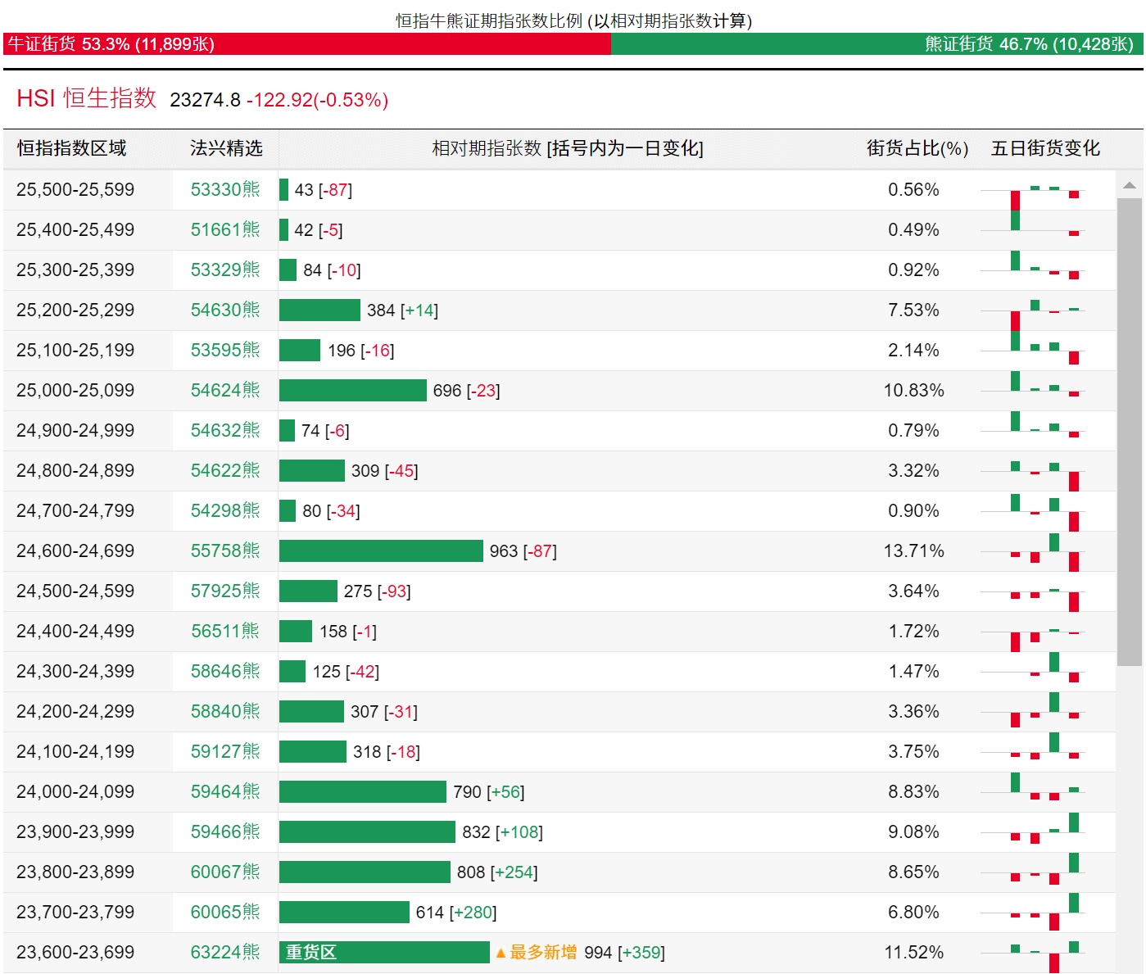Select warrant 54632熊
Image resolution: width=1146 pixels, height=974 pixels.
click(x=225, y=430)
